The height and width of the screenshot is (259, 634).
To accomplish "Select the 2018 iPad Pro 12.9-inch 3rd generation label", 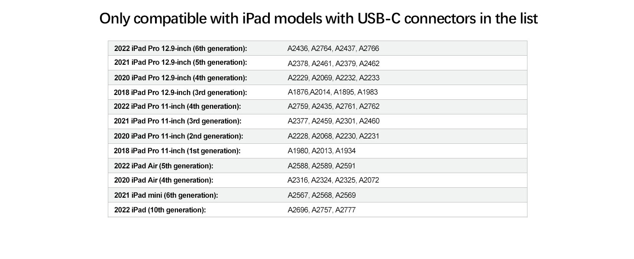I will point(180,92).
